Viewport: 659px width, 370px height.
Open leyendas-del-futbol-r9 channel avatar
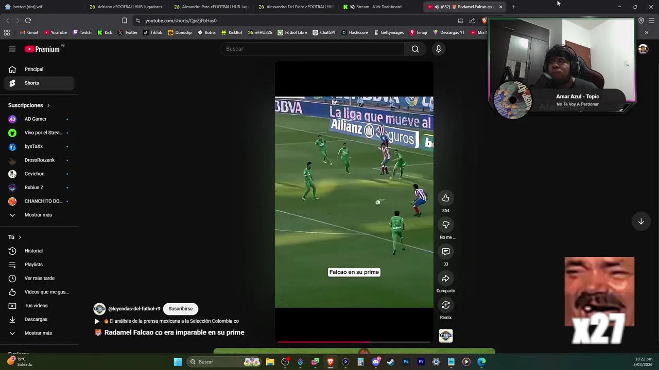[x=99, y=309]
